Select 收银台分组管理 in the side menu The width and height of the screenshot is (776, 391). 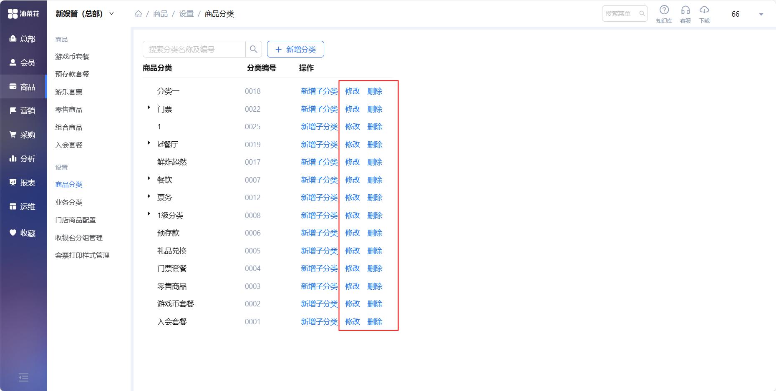pyautogui.click(x=79, y=238)
